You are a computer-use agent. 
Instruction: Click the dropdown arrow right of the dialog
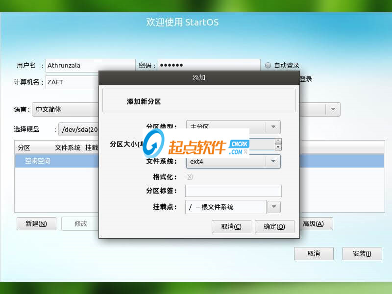pyautogui.click(x=333, y=109)
